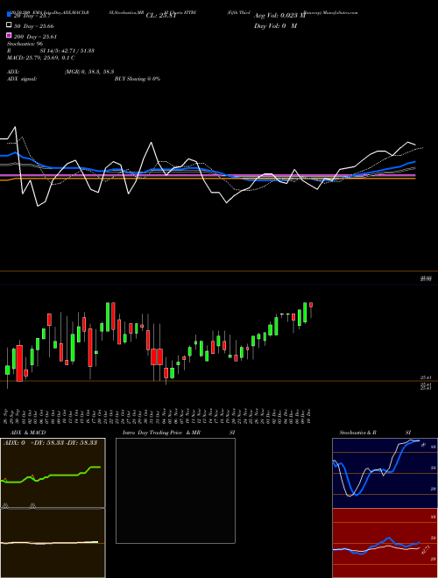438x578 pixels.
Task: Select the '50 Day - 25.66' legend text
Action: pyautogui.click(x=34, y=26)
